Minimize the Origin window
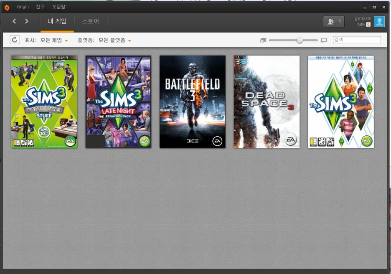Image resolution: width=391 pixels, height=274 pixels. pyautogui.click(x=365, y=8)
